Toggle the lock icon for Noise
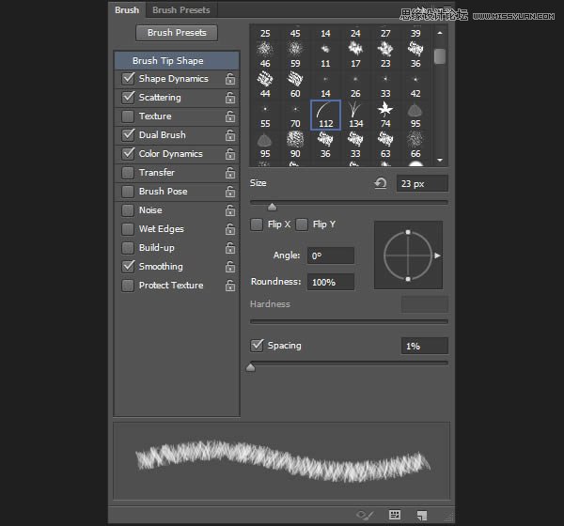Screen dimensions: 564x526 coord(230,210)
